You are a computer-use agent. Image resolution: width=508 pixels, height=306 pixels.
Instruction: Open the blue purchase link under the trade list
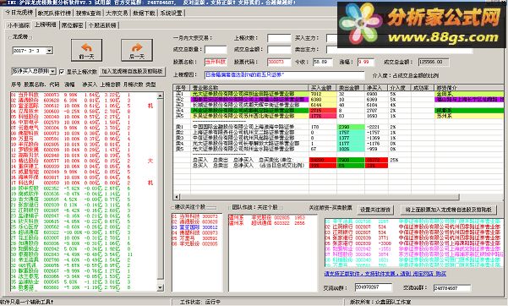(x=385, y=274)
